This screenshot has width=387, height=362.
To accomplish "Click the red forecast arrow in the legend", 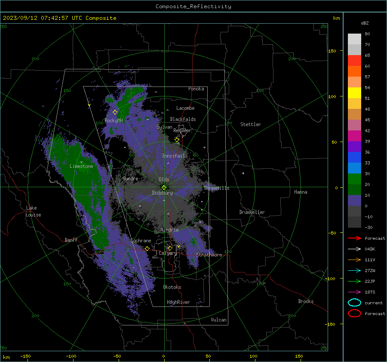I will tap(354, 238).
